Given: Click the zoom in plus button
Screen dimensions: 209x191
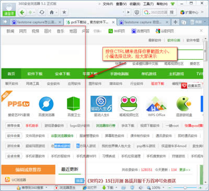Looking at the screenshot, I should coord(200,188).
